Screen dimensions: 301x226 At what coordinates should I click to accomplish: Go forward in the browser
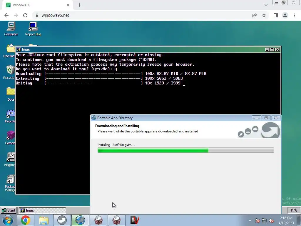click(x=16, y=15)
